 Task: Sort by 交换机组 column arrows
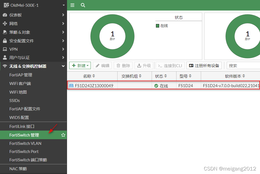140,76
